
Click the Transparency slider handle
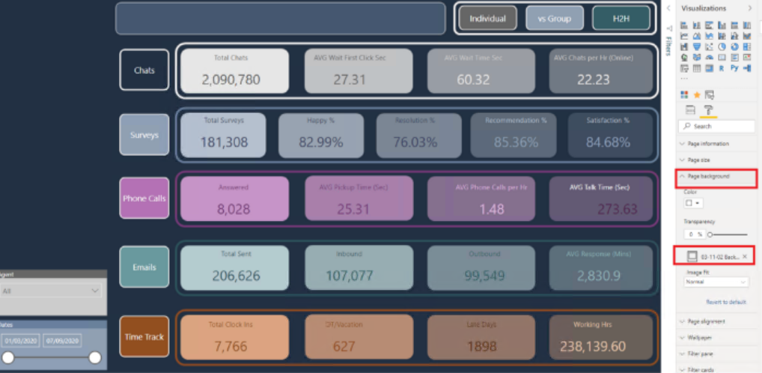[710, 234]
